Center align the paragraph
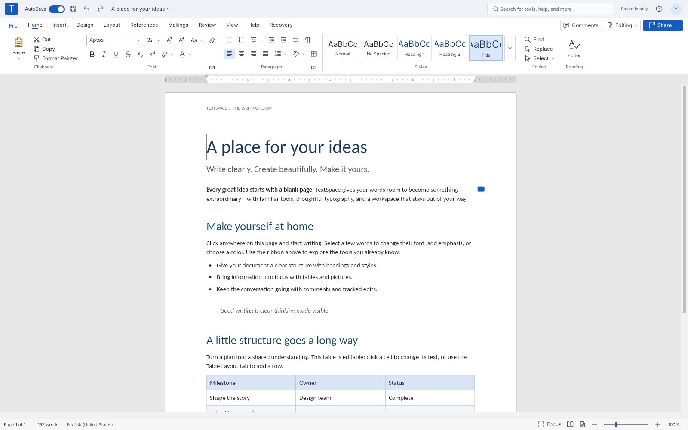 click(x=242, y=54)
